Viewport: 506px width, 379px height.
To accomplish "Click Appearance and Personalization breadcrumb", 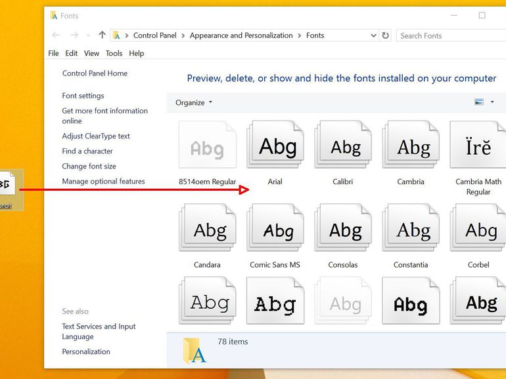I will (241, 35).
